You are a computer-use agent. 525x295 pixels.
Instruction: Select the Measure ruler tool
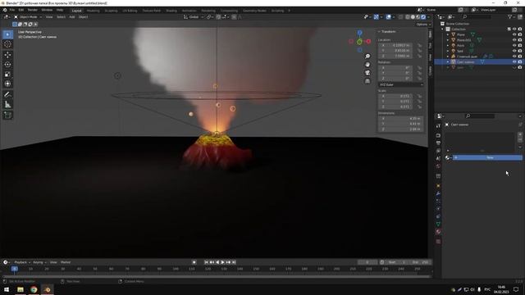tap(7, 105)
